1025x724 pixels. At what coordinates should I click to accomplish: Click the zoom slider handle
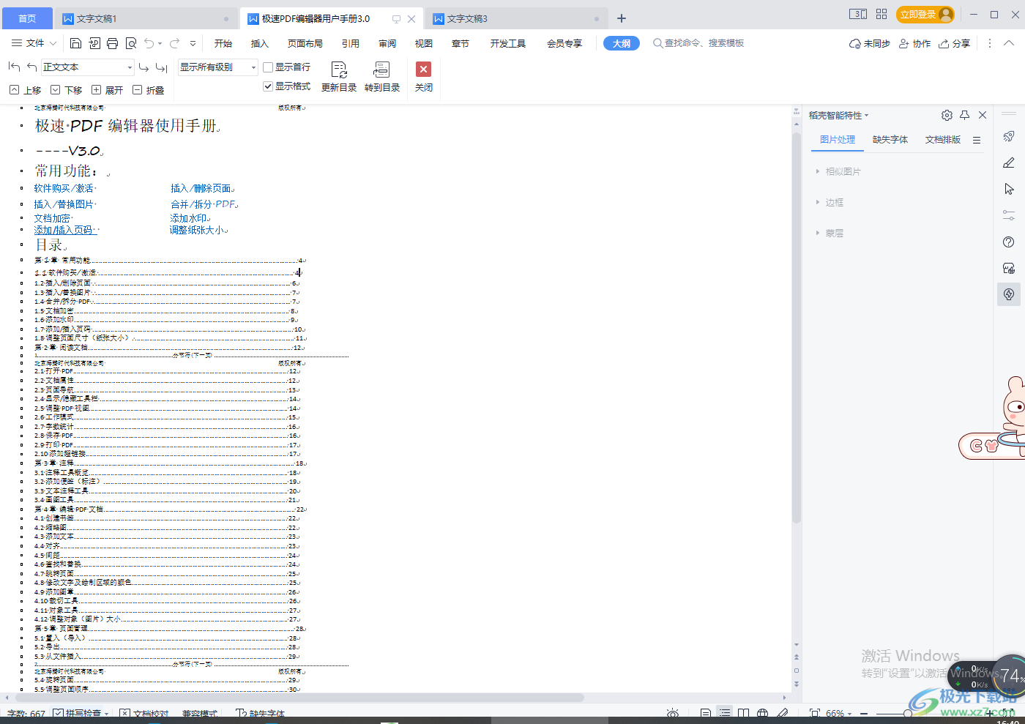pos(908,713)
